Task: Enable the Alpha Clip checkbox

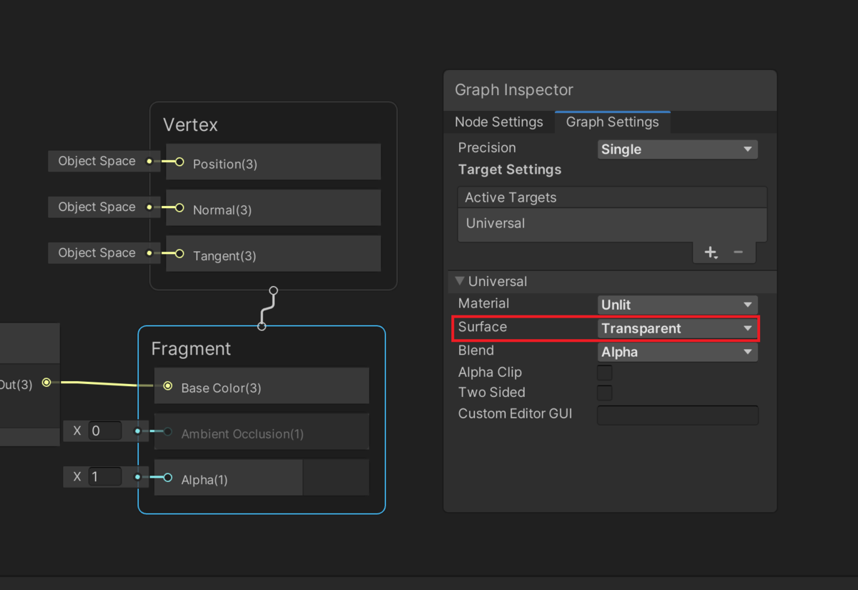Action: [605, 373]
